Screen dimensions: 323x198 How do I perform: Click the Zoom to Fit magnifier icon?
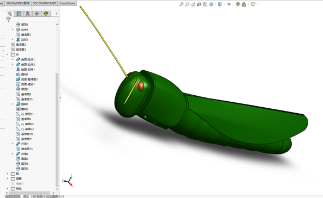click(x=181, y=4)
